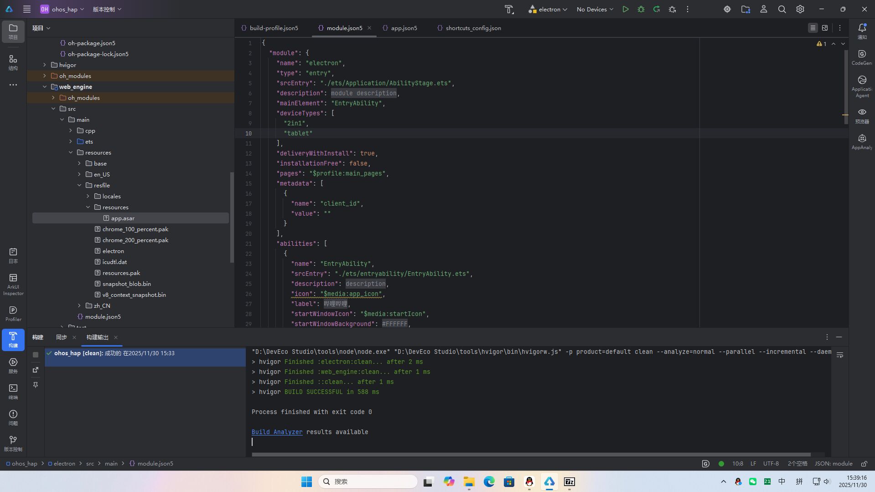Collapse the resfile folder
This screenshot has width=875, height=492.
(79, 185)
